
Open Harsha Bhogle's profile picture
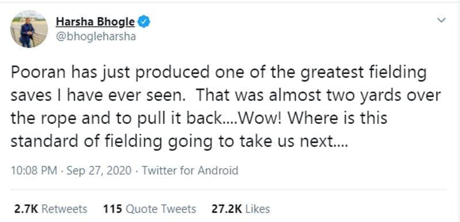pyautogui.click(x=29, y=29)
